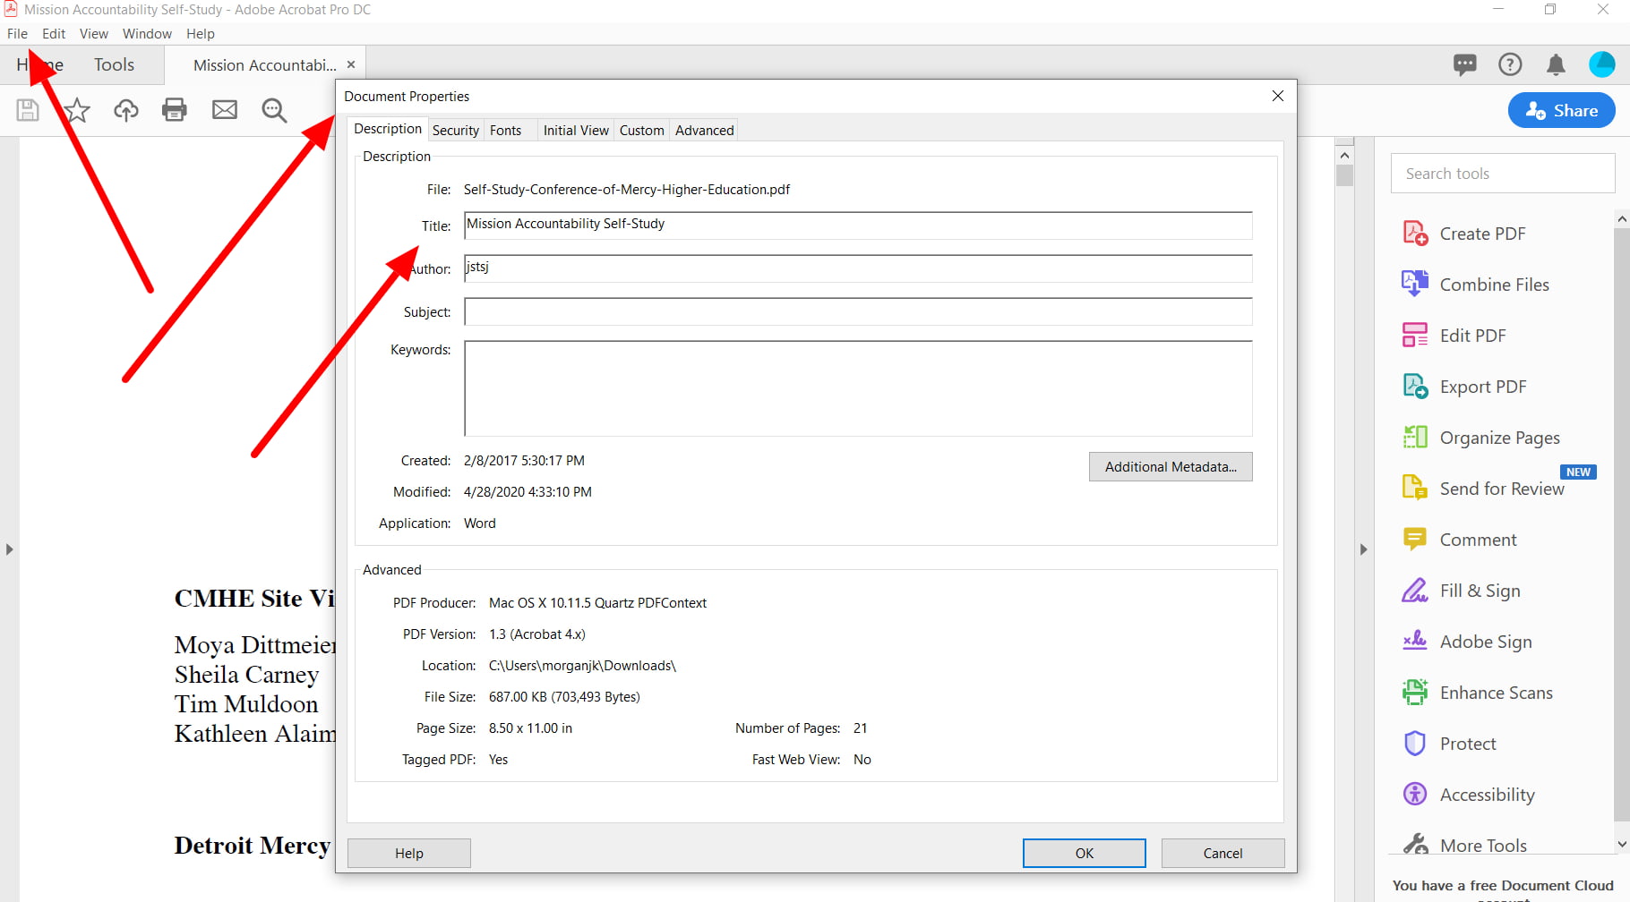The height and width of the screenshot is (902, 1630).
Task: Open the Send for Review tool
Action: click(x=1483, y=489)
